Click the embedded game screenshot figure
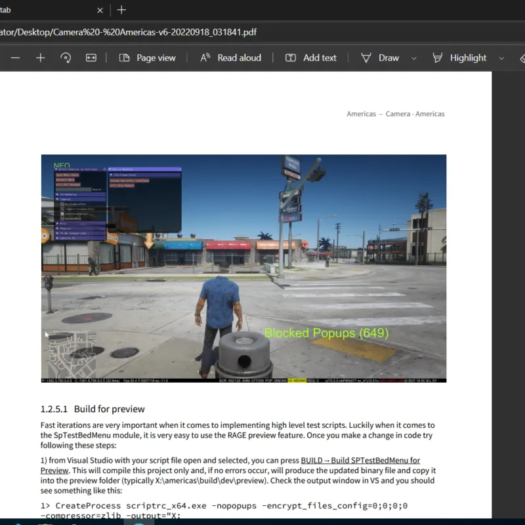Screen dimensions: 525x525 tap(243, 268)
